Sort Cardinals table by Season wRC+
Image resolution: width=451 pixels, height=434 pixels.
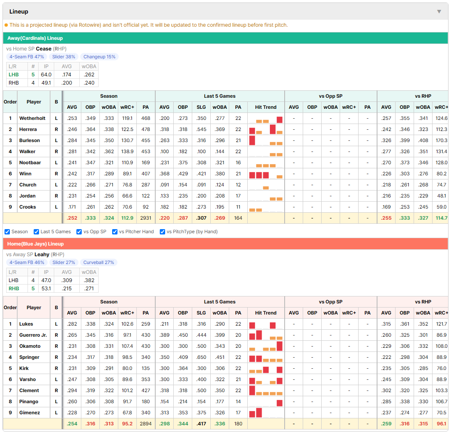tap(127, 107)
